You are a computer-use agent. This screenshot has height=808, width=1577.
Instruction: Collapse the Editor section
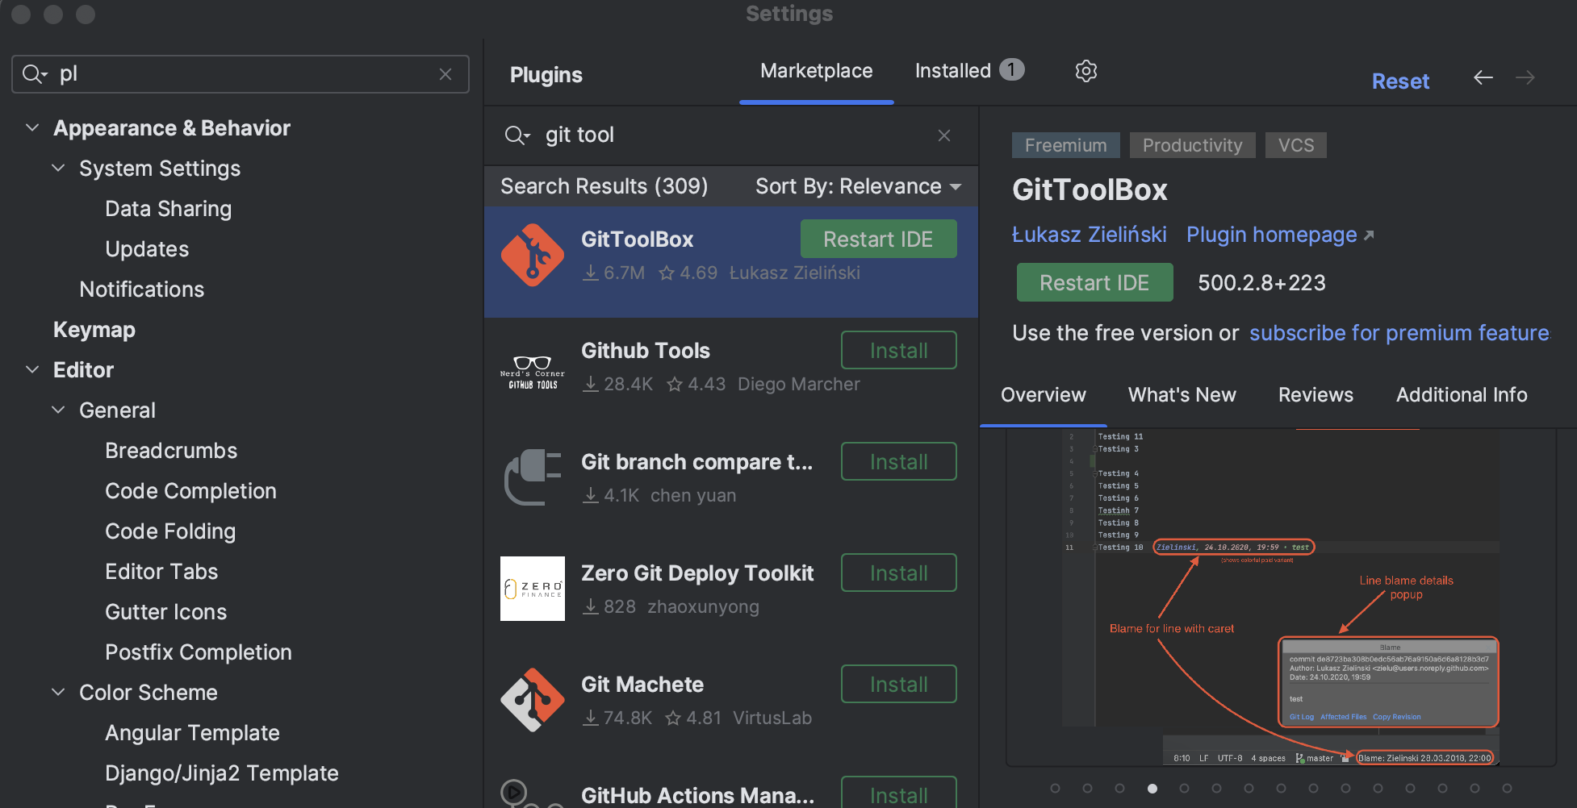[32, 369]
